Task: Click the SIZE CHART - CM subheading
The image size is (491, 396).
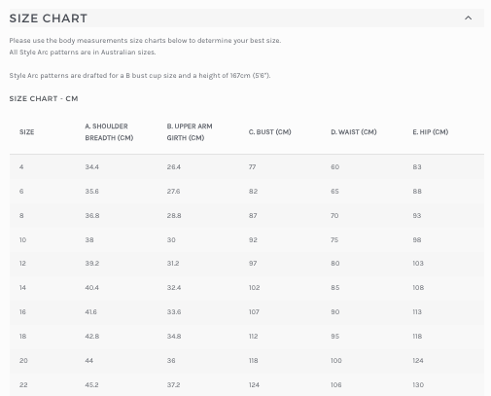Action: 44,98
